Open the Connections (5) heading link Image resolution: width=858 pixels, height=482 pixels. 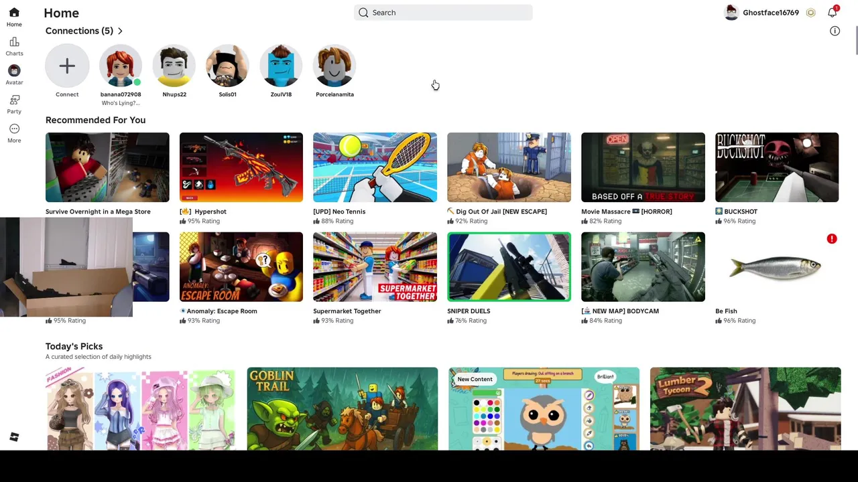[x=79, y=31]
